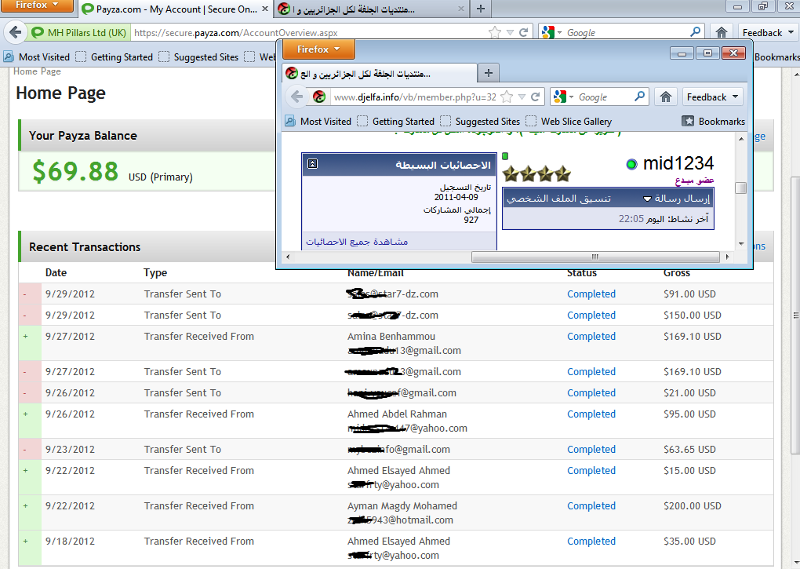The height and width of the screenshot is (569, 800).
Task: Click the $69.88 Payza balance amount
Action: coord(75,171)
